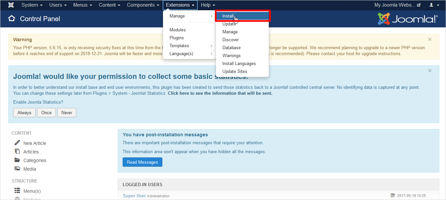Dismiss the PHP warning message
The width and height of the screenshot is (446, 200).
(430, 39)
